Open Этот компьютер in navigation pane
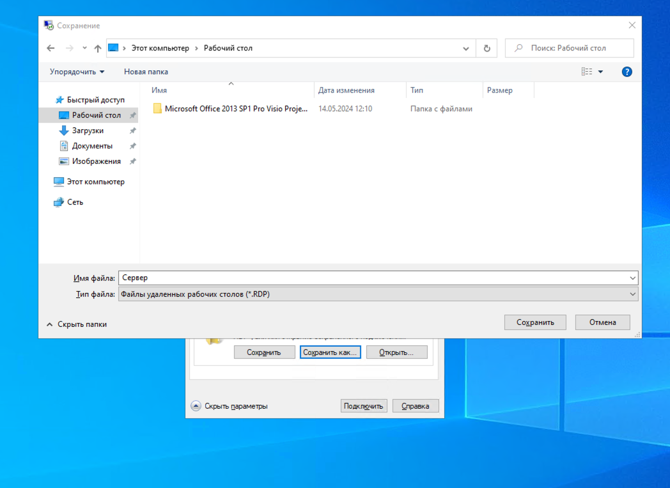The height and width of the screenshot is (488, 670). point(95,182)
